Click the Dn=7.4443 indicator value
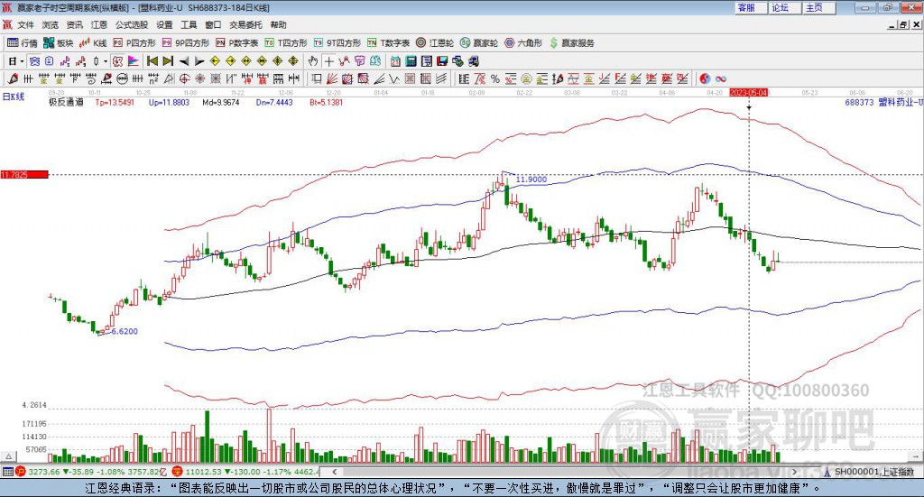This screenshot has height=497, width=924. point(274,102)
